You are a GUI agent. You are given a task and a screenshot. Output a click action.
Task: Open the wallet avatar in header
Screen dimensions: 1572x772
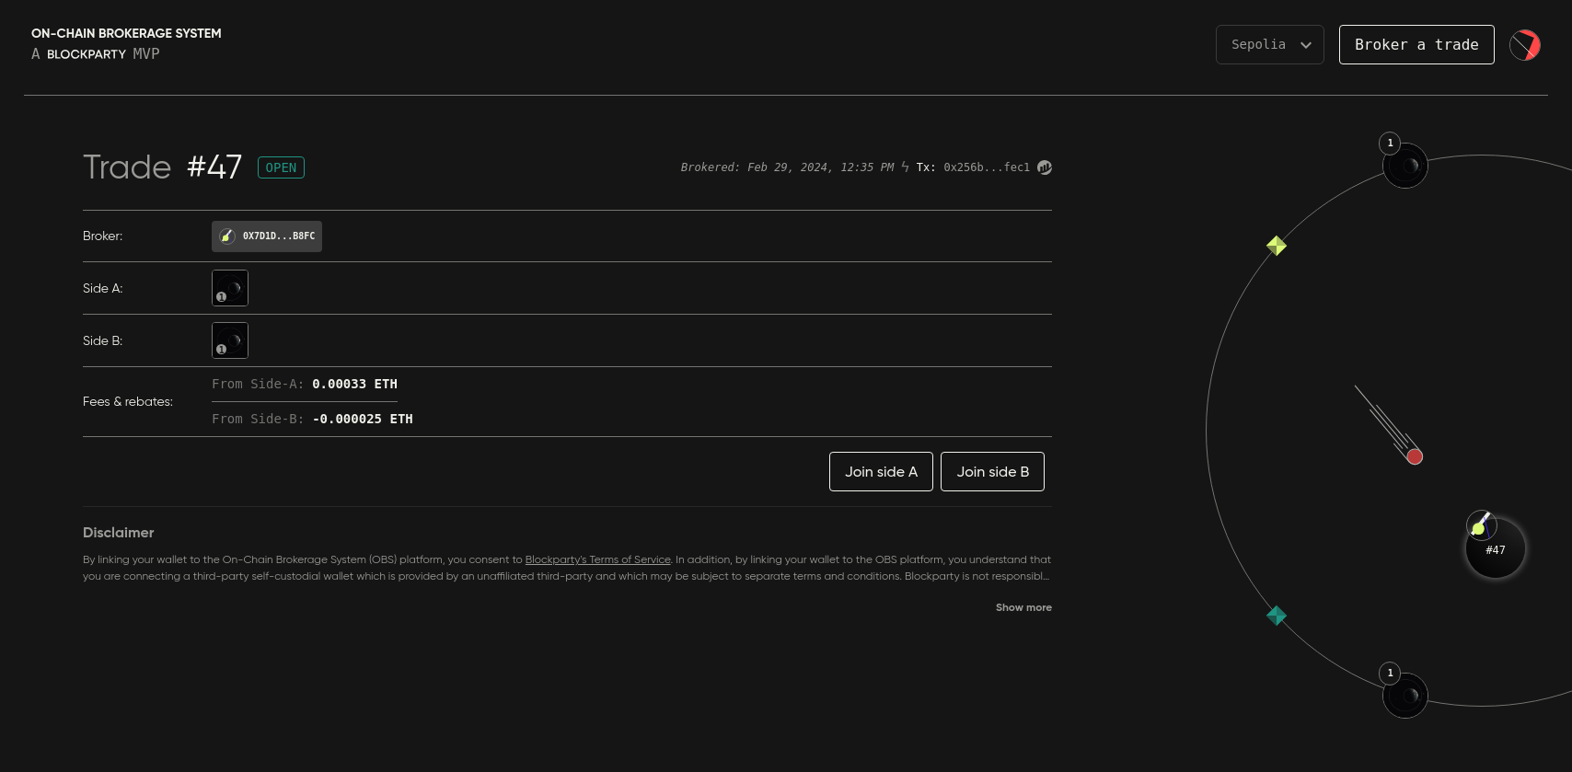pyautogui.click(x=1524, y=45)
